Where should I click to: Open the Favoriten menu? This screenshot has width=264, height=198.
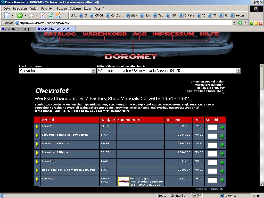[x=47, y=9]
